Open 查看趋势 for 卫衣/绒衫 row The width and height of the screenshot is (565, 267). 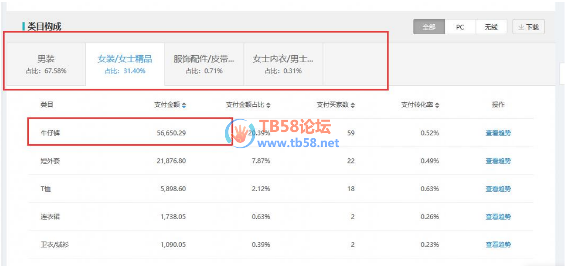(x=498, y=245)
